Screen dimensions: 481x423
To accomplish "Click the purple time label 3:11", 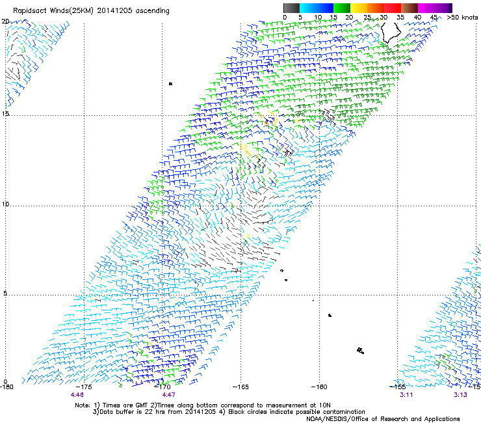I will [x=406, y=395].
